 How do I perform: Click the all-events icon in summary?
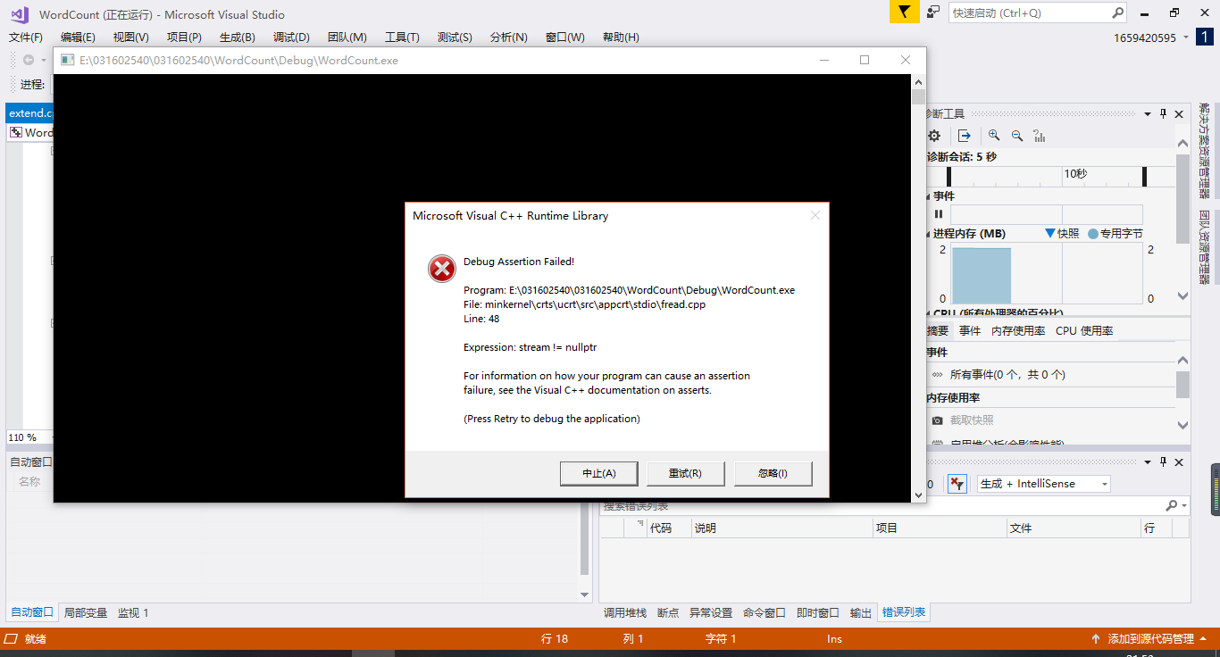[x=937, y=375]
